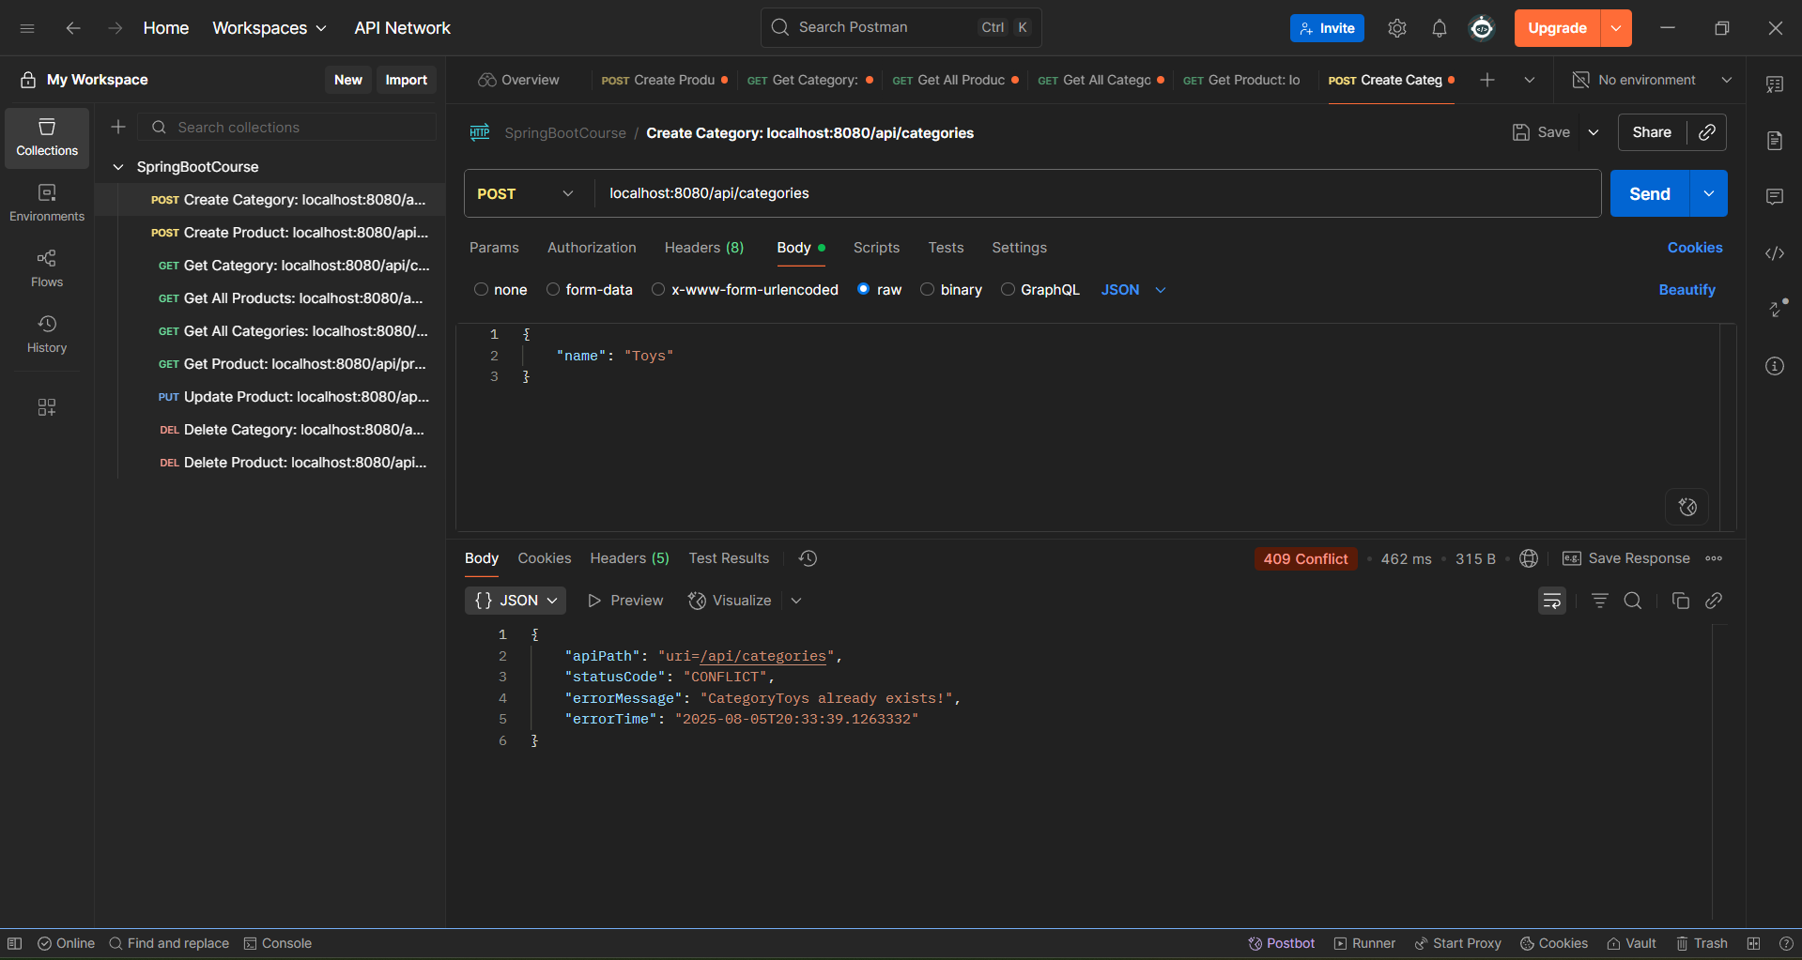Open documentation icon in right sidebar
This screenshot has height=960, width=1802.
1775,141
